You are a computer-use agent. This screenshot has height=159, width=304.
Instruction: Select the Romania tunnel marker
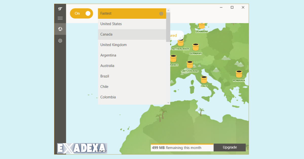coord(238,74)
